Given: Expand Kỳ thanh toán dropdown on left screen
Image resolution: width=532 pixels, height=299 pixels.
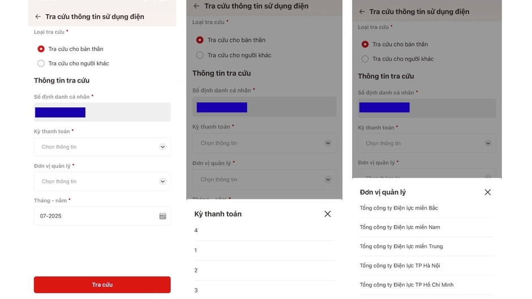Looking at the screenshot, I should click(x=102, y=147).
